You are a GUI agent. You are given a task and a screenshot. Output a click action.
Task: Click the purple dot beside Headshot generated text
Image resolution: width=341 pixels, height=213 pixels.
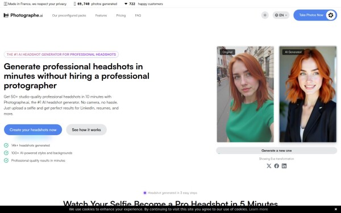click(x=145, y=193)
